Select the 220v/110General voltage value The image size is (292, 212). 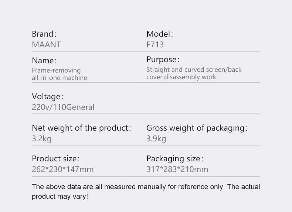tap(63, 107)
